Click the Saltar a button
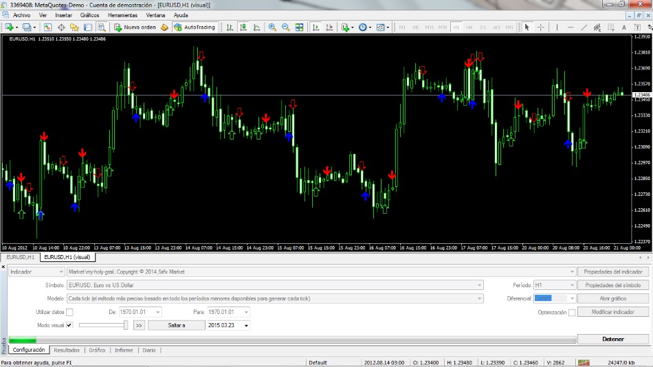This screenshot has width=653, height=367. [x=177, y=325]
